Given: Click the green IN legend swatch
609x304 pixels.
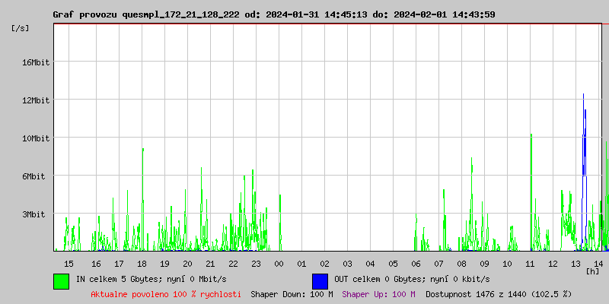Looking at the screenshot, I should point(61,280).
